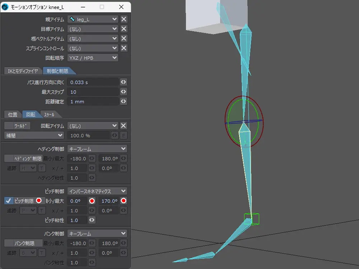Click the 最大ステップ value field

tap(93, 92)
